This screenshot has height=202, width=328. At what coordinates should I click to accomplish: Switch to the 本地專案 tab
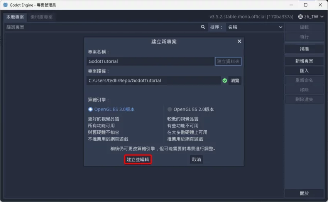pyautogui.click(x=15, y=17)
